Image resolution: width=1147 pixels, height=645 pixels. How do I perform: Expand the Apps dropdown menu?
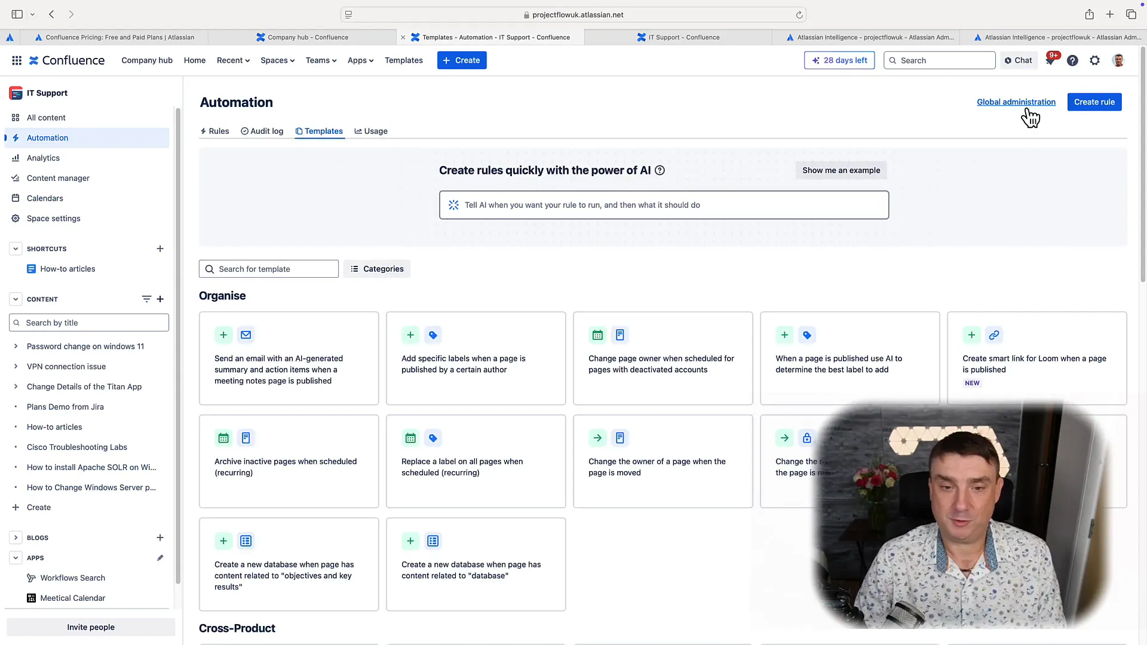pyautogui.click(x=360, y=60)
